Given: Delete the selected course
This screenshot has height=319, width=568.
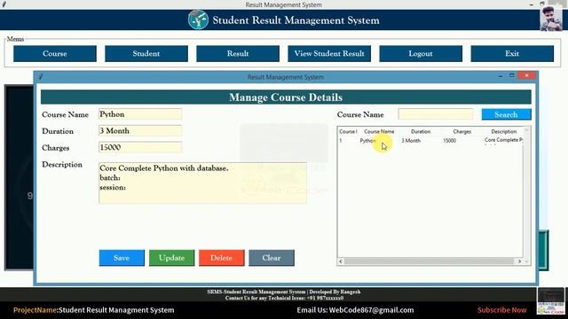Looking at the screenshot, I should pyautogui.click(x=222, y=258).
